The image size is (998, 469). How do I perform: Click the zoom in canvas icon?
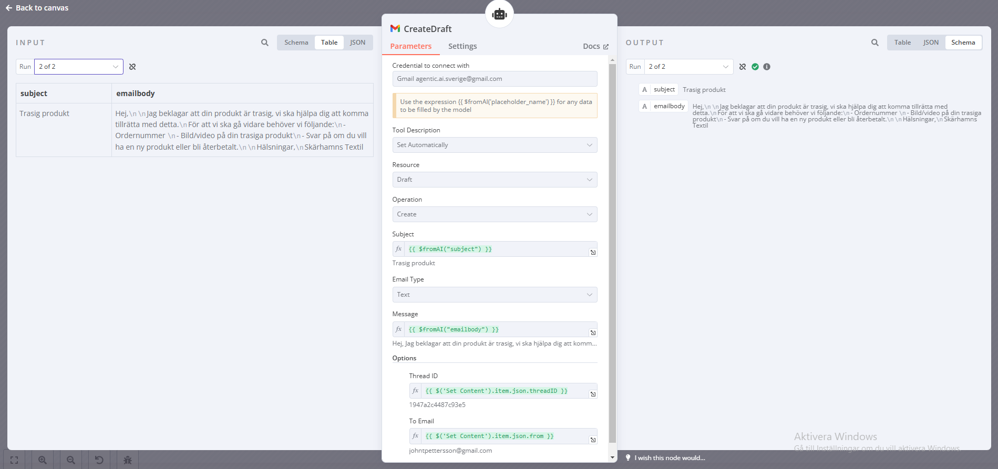pyautogui.click(x=43, y=460)
